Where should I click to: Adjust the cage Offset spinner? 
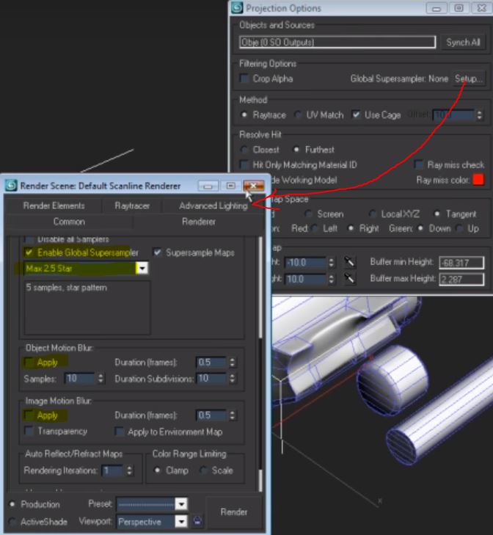pyautogui.click(x=479, y=115)
